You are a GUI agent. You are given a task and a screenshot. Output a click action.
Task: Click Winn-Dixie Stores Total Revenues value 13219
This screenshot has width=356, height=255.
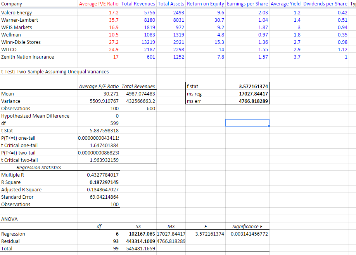147,42
